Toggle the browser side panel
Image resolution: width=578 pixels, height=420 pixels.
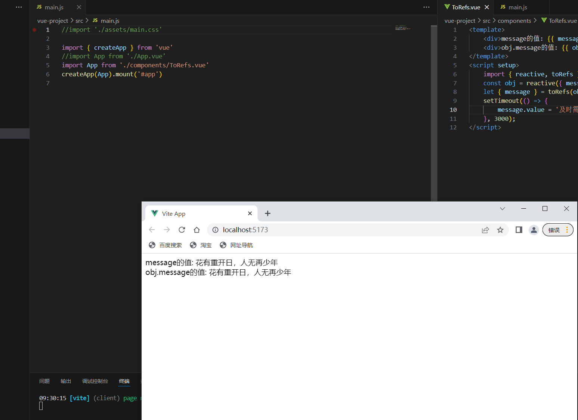[x=519, y=230]
